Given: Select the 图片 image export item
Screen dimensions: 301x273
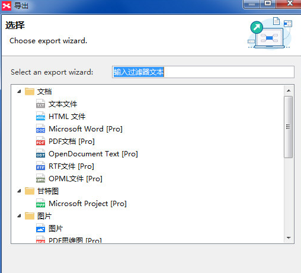Looking at the screenshot, I should pos(56,229).
